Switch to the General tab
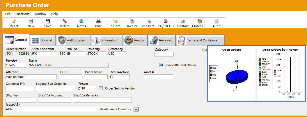The width and height of the screenshot is (307, 117). click(16, 40)
